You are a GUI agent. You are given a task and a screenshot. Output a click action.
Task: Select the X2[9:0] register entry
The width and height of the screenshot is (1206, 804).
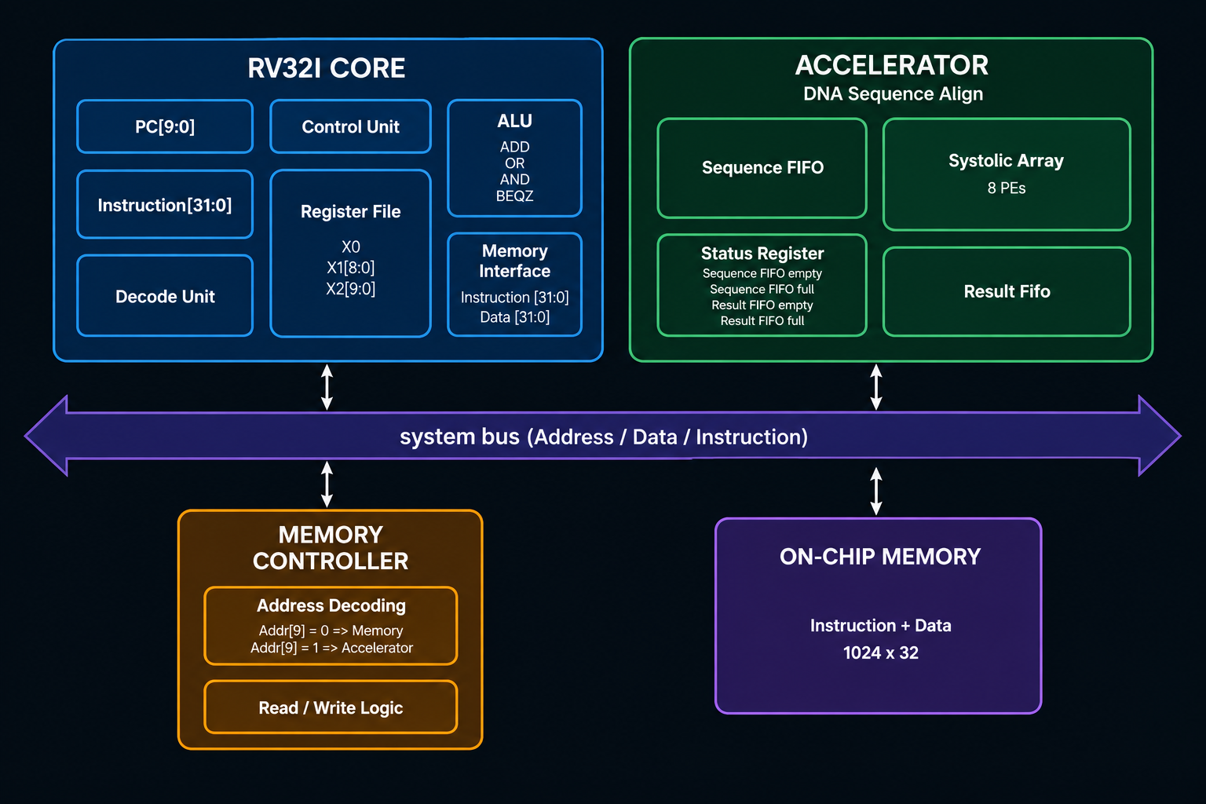tap(351, 289)
